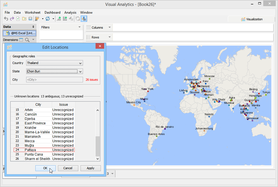Open the Data menu
The height and width of the screenshot is (187, 278).
tap(17, 13)
